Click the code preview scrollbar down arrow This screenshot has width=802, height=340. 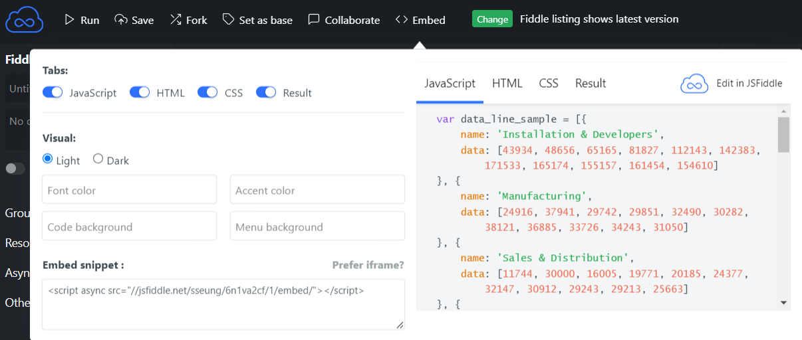tap(783, 303)
